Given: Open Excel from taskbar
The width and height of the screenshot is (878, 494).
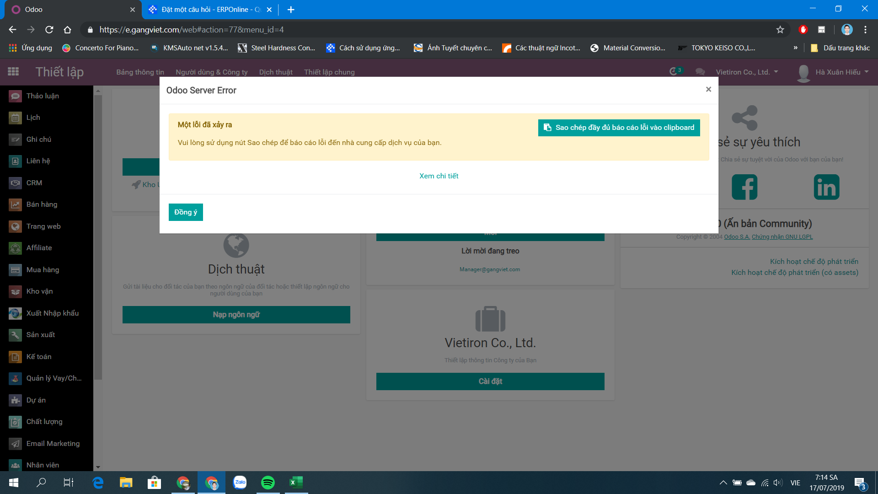Looking at the screenshot, I should tap(296, 483).
